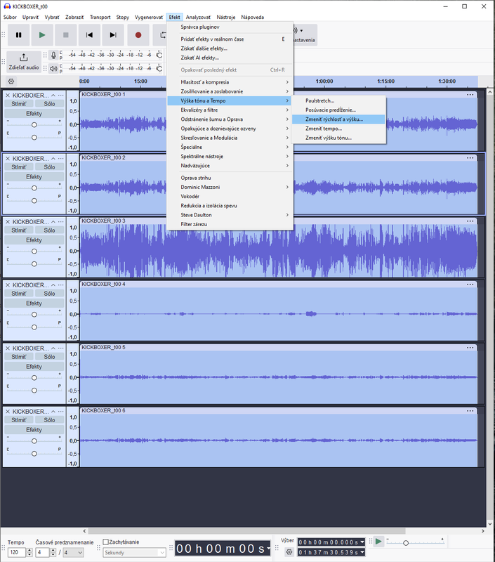Start recording with the red Record button
The height and width of the screenshot is (562, 495).
138,35
